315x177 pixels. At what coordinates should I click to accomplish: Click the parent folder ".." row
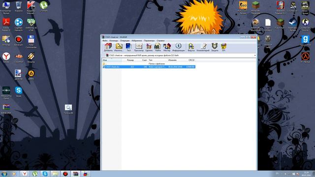149,63
